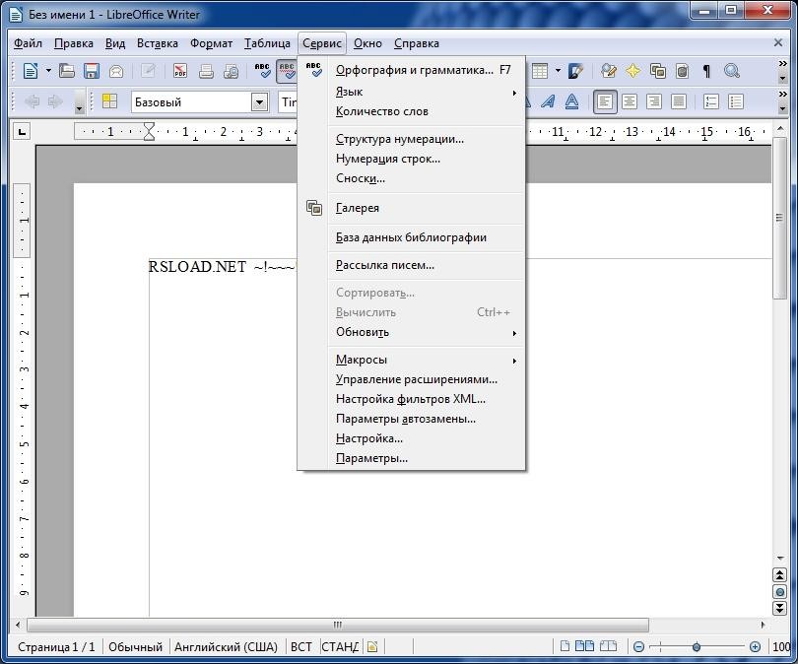Open the Формат menu

pos(211,43)
